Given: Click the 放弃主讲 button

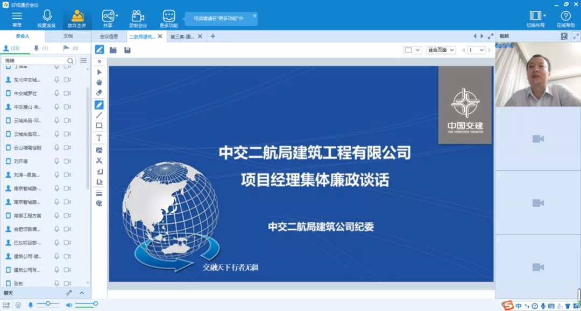Looking at the screenshot, I should pos(77,16).
